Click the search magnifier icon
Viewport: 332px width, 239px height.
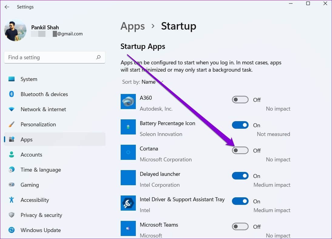[98, 57]
